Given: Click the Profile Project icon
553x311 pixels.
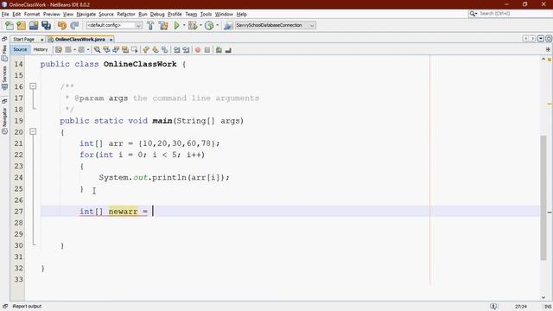Looking at the screenshot, I should (209, 25).
